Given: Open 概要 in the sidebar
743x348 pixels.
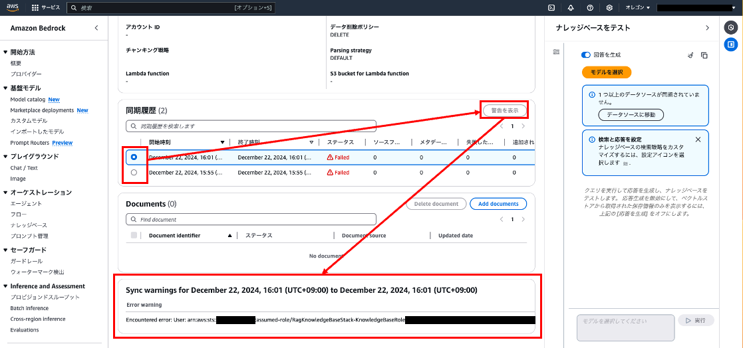Looking at the screenshot, I should click(16, 63).
